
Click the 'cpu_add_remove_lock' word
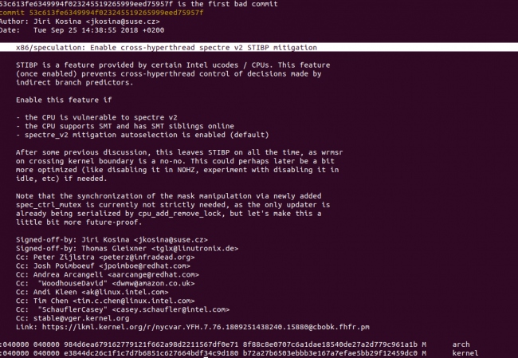pyautogui.click(x=180, y=214)
